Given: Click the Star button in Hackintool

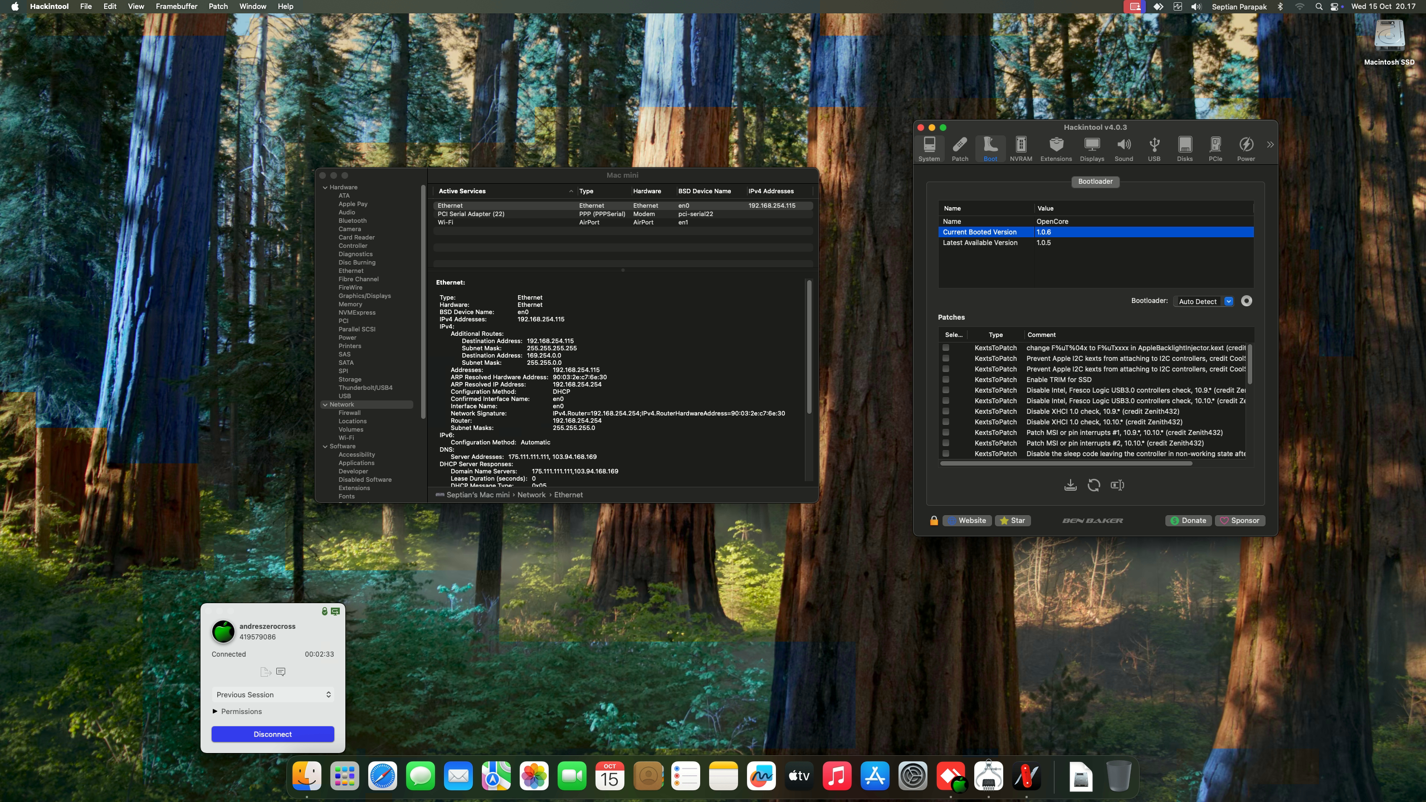Looking at the screenshot, I should tap(1013, 521).
